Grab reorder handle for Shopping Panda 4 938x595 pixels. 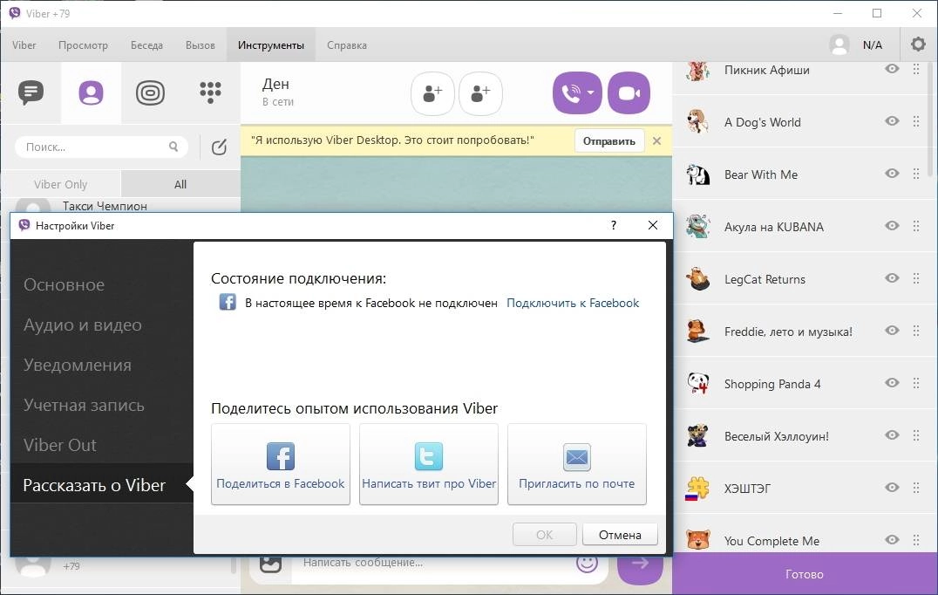click(916, 383)
